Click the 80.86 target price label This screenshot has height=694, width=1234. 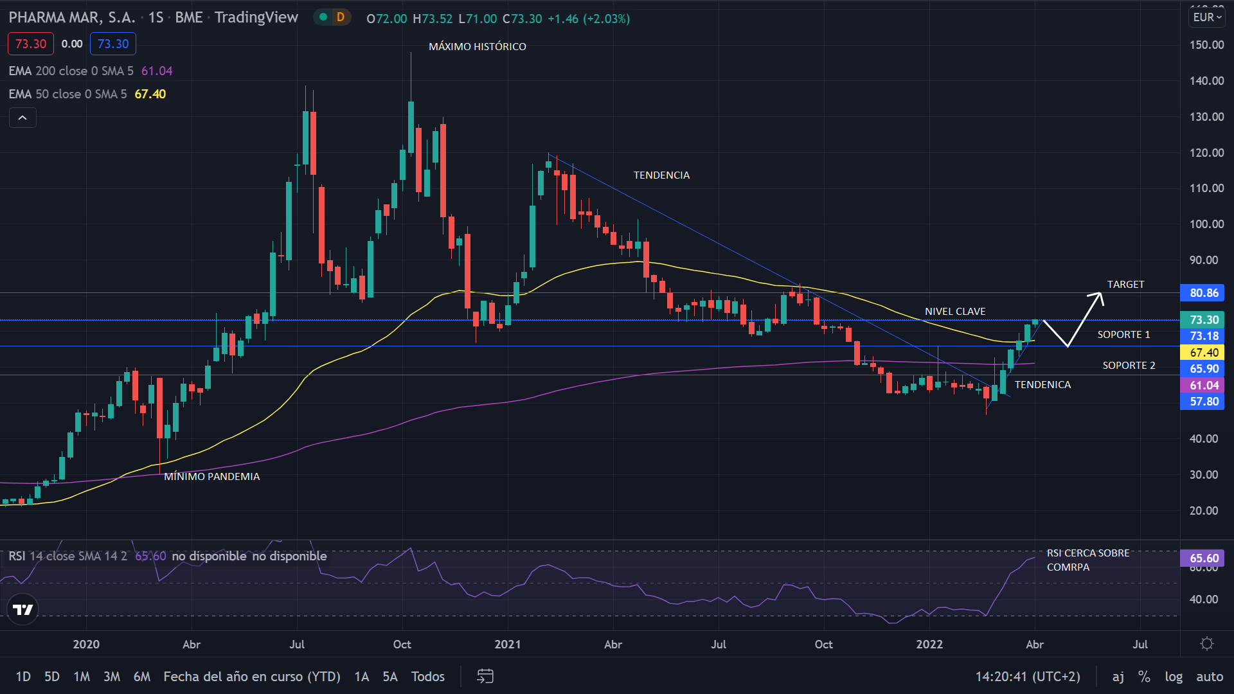point(1203,293)
